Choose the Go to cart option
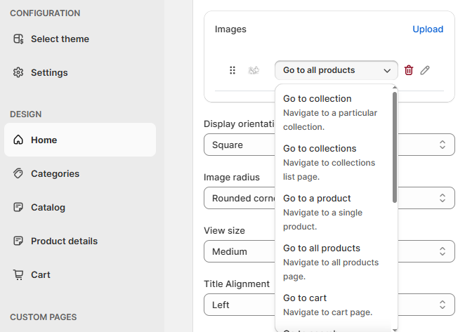This screenshot has width=465, height=332. coord(334,305)
